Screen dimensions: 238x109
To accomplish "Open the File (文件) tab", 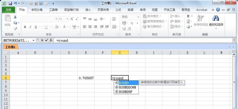I will (x=8, y=10).
